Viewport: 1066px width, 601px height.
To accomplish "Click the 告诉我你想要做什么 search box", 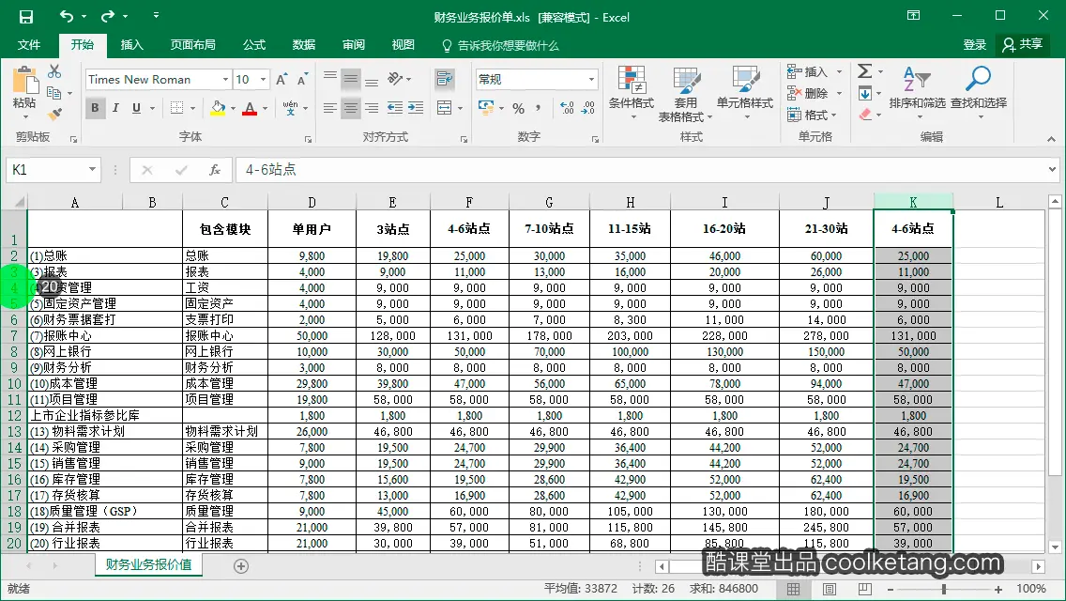I will [500, 46].
